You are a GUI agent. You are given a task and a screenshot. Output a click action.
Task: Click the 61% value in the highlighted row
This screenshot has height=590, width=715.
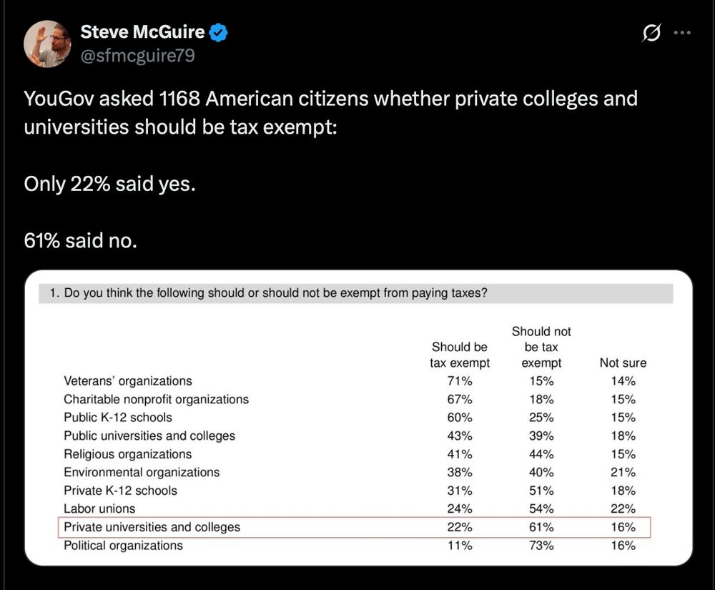tap(541, 528)
